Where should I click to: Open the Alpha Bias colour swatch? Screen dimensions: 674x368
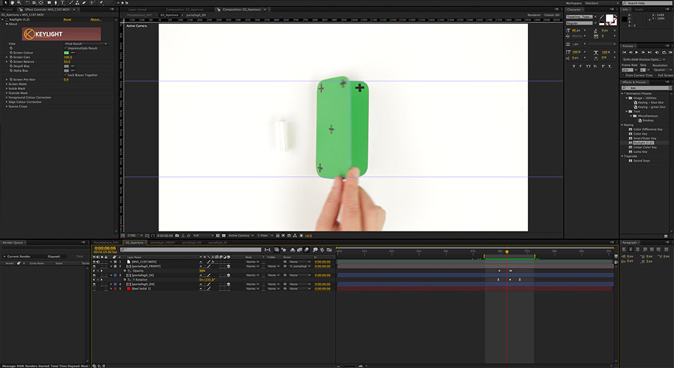pyautogui.click(x=66, y=70)
